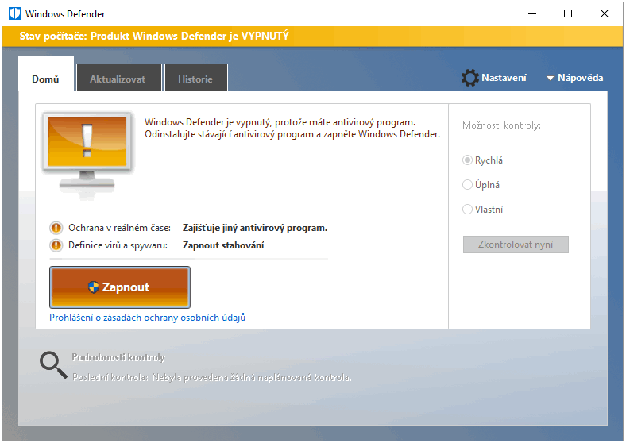Click the orange Zapnout button

point(120,287)
